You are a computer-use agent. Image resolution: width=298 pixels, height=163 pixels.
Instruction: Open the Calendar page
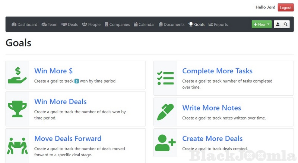click(x=144, y=25)
